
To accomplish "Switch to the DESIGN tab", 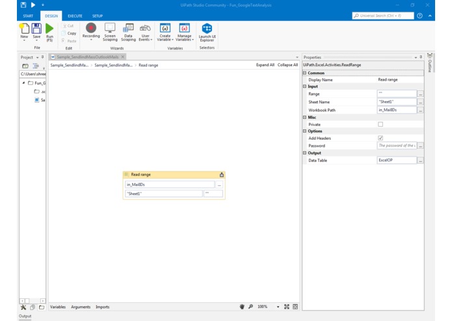I will tap(51, 16).
